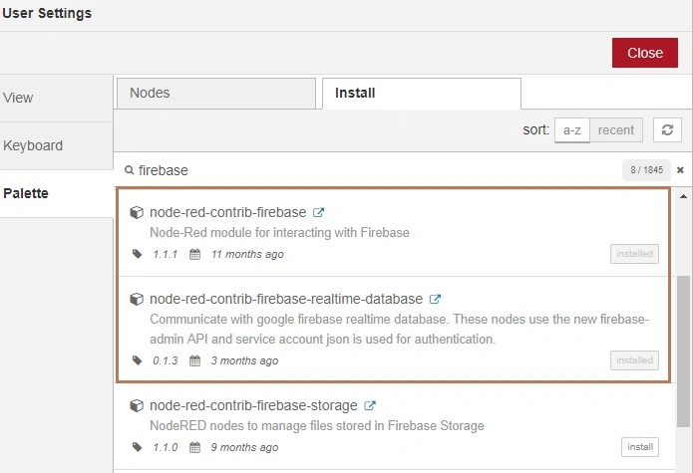Click package icon of firebase-storage module

[137, 405]
